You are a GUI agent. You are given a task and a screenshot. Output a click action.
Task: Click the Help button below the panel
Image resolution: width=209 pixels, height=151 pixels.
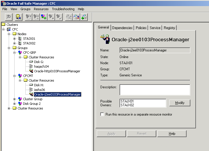click(x=172, y=134)
